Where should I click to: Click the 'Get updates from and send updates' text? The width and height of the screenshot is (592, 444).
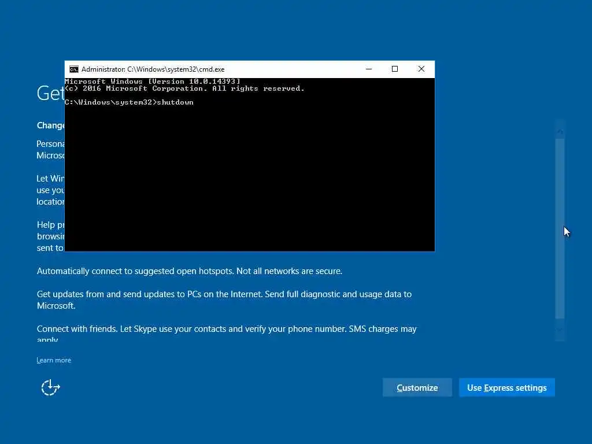click(224, 300)
